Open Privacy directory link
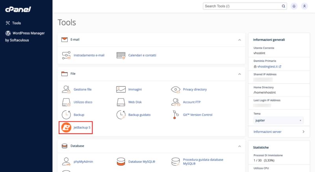The height and width of the screenshot is (172, 315). 195,89
